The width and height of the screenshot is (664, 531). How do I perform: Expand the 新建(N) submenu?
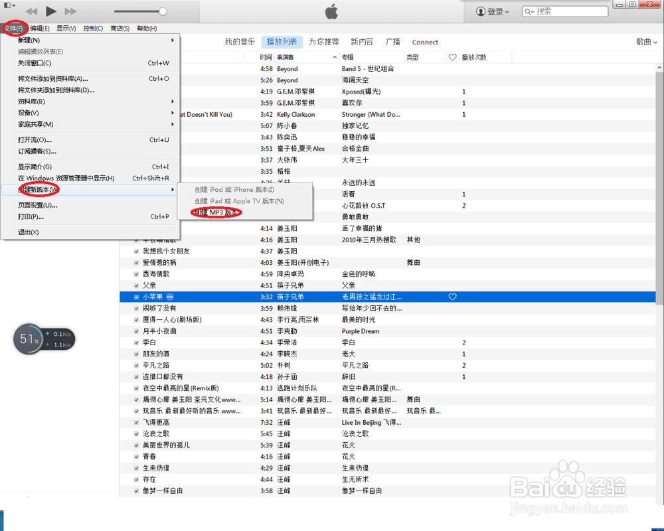[90, 40]
